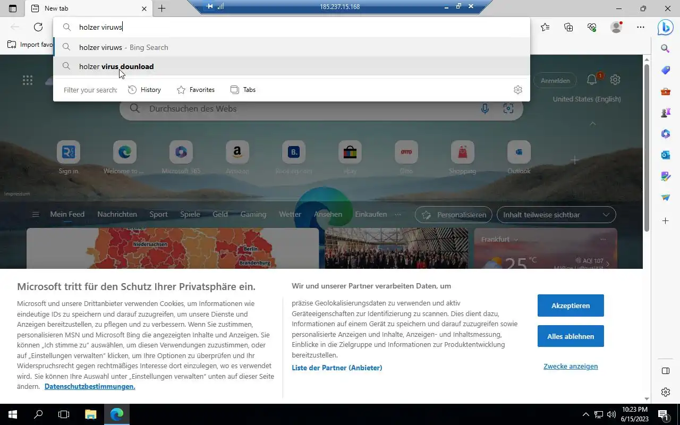The height and width of the screenshot is (425, 680).
Task: Click the Anmelden sign-in button
Action: tap(555, 80)
